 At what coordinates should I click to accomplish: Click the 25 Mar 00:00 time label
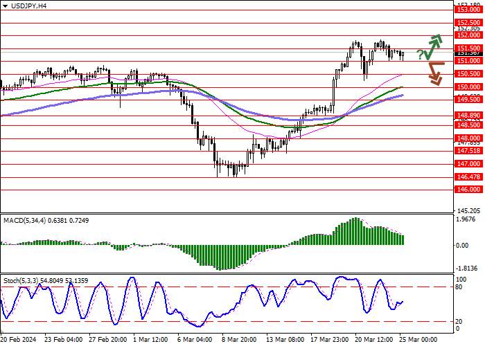click(x=418, y=340)
